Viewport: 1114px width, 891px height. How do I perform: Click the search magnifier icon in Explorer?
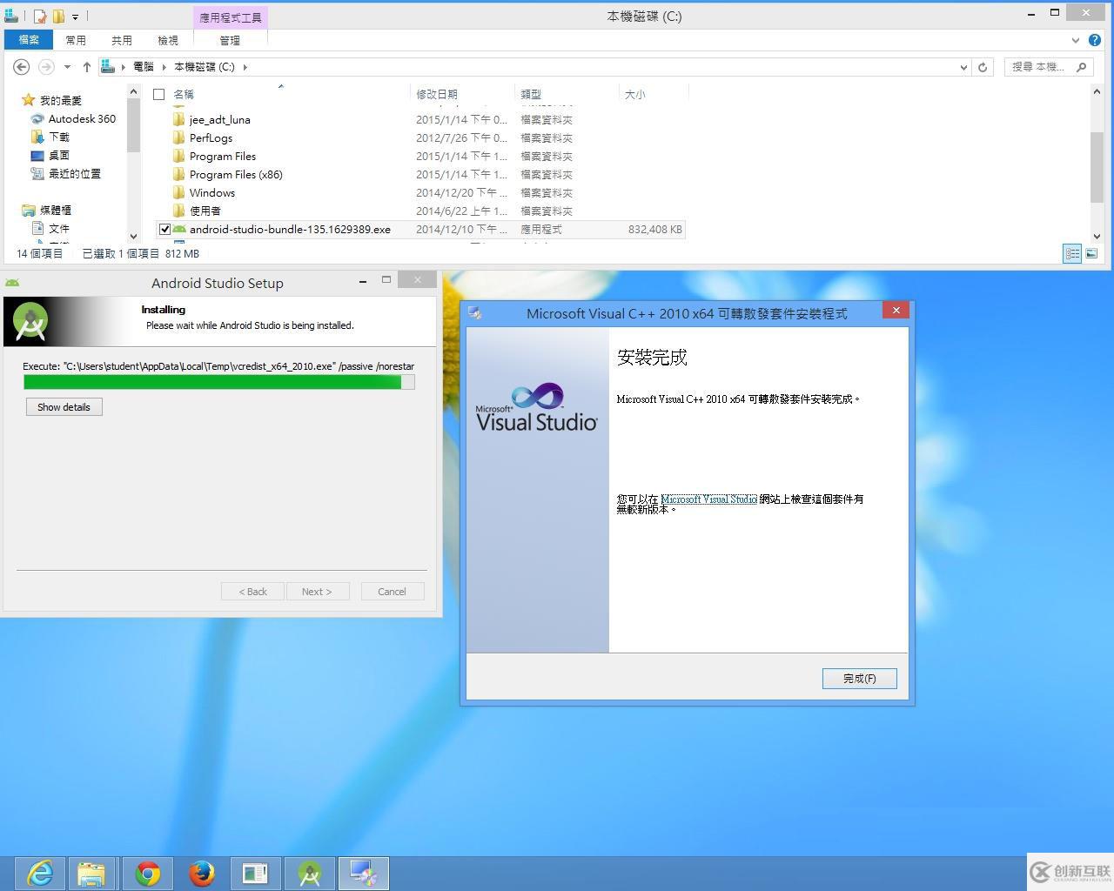pyautogui.click(x=1081, y=67)
